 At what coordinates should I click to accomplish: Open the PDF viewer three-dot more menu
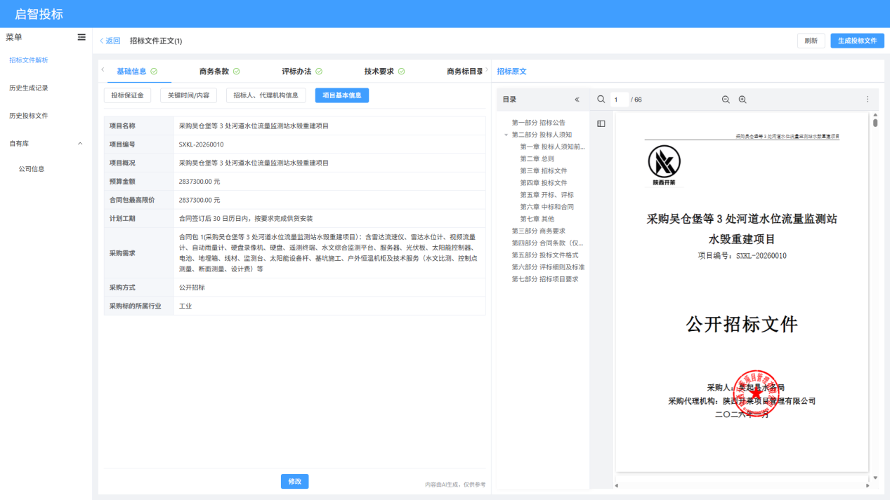click(868, 100)
